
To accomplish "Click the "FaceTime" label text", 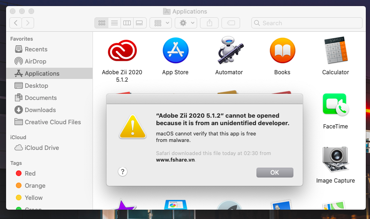I will click(x=335, y=127).
